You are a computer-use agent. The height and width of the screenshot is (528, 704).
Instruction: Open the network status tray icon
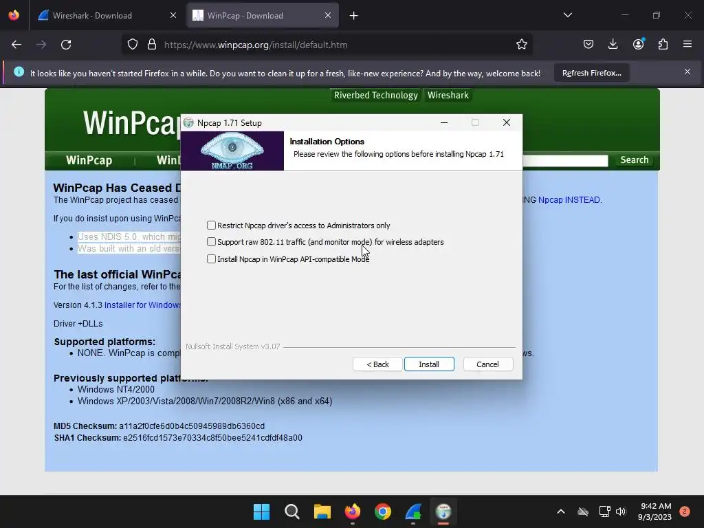tap(604, 511)
